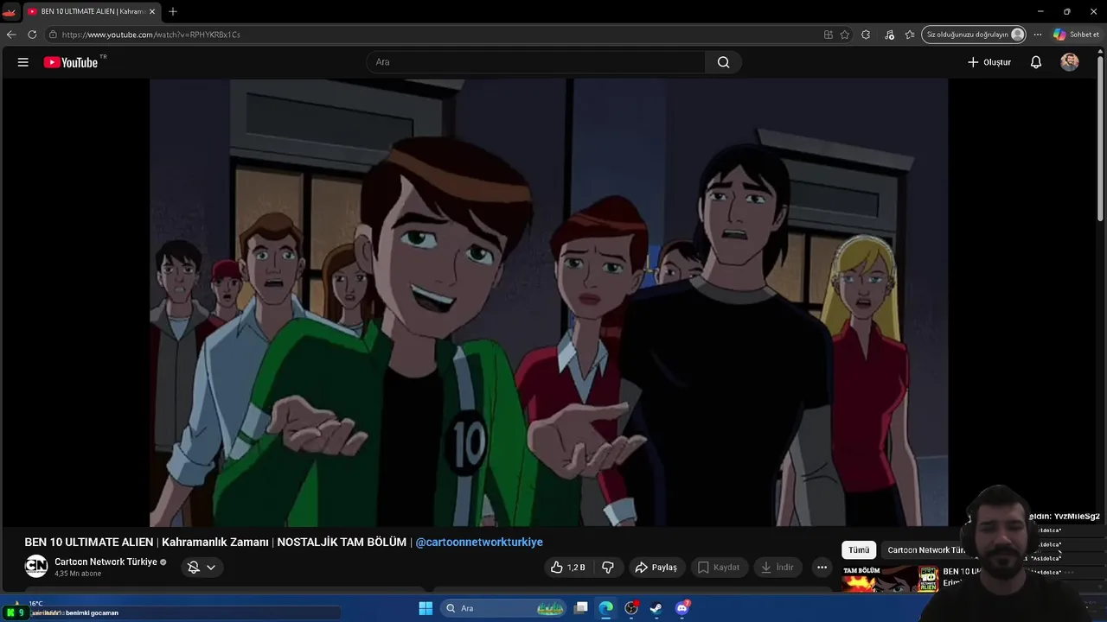Open the @cartoonnetworkturkiye link in title
Image resolution: width=1107 pixels, height=622 pixels.
click(479, 542)
